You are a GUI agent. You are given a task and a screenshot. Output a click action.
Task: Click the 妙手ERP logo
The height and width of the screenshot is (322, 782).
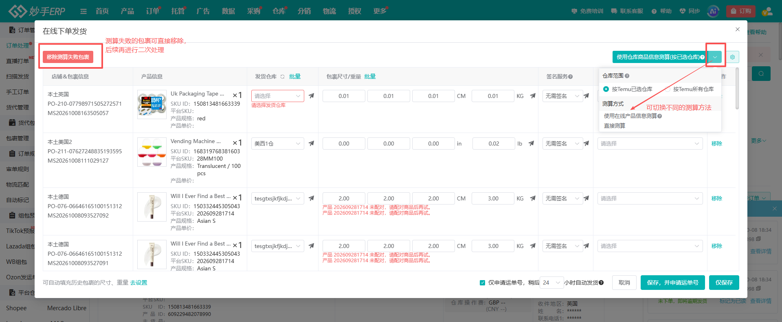[37, 11]
